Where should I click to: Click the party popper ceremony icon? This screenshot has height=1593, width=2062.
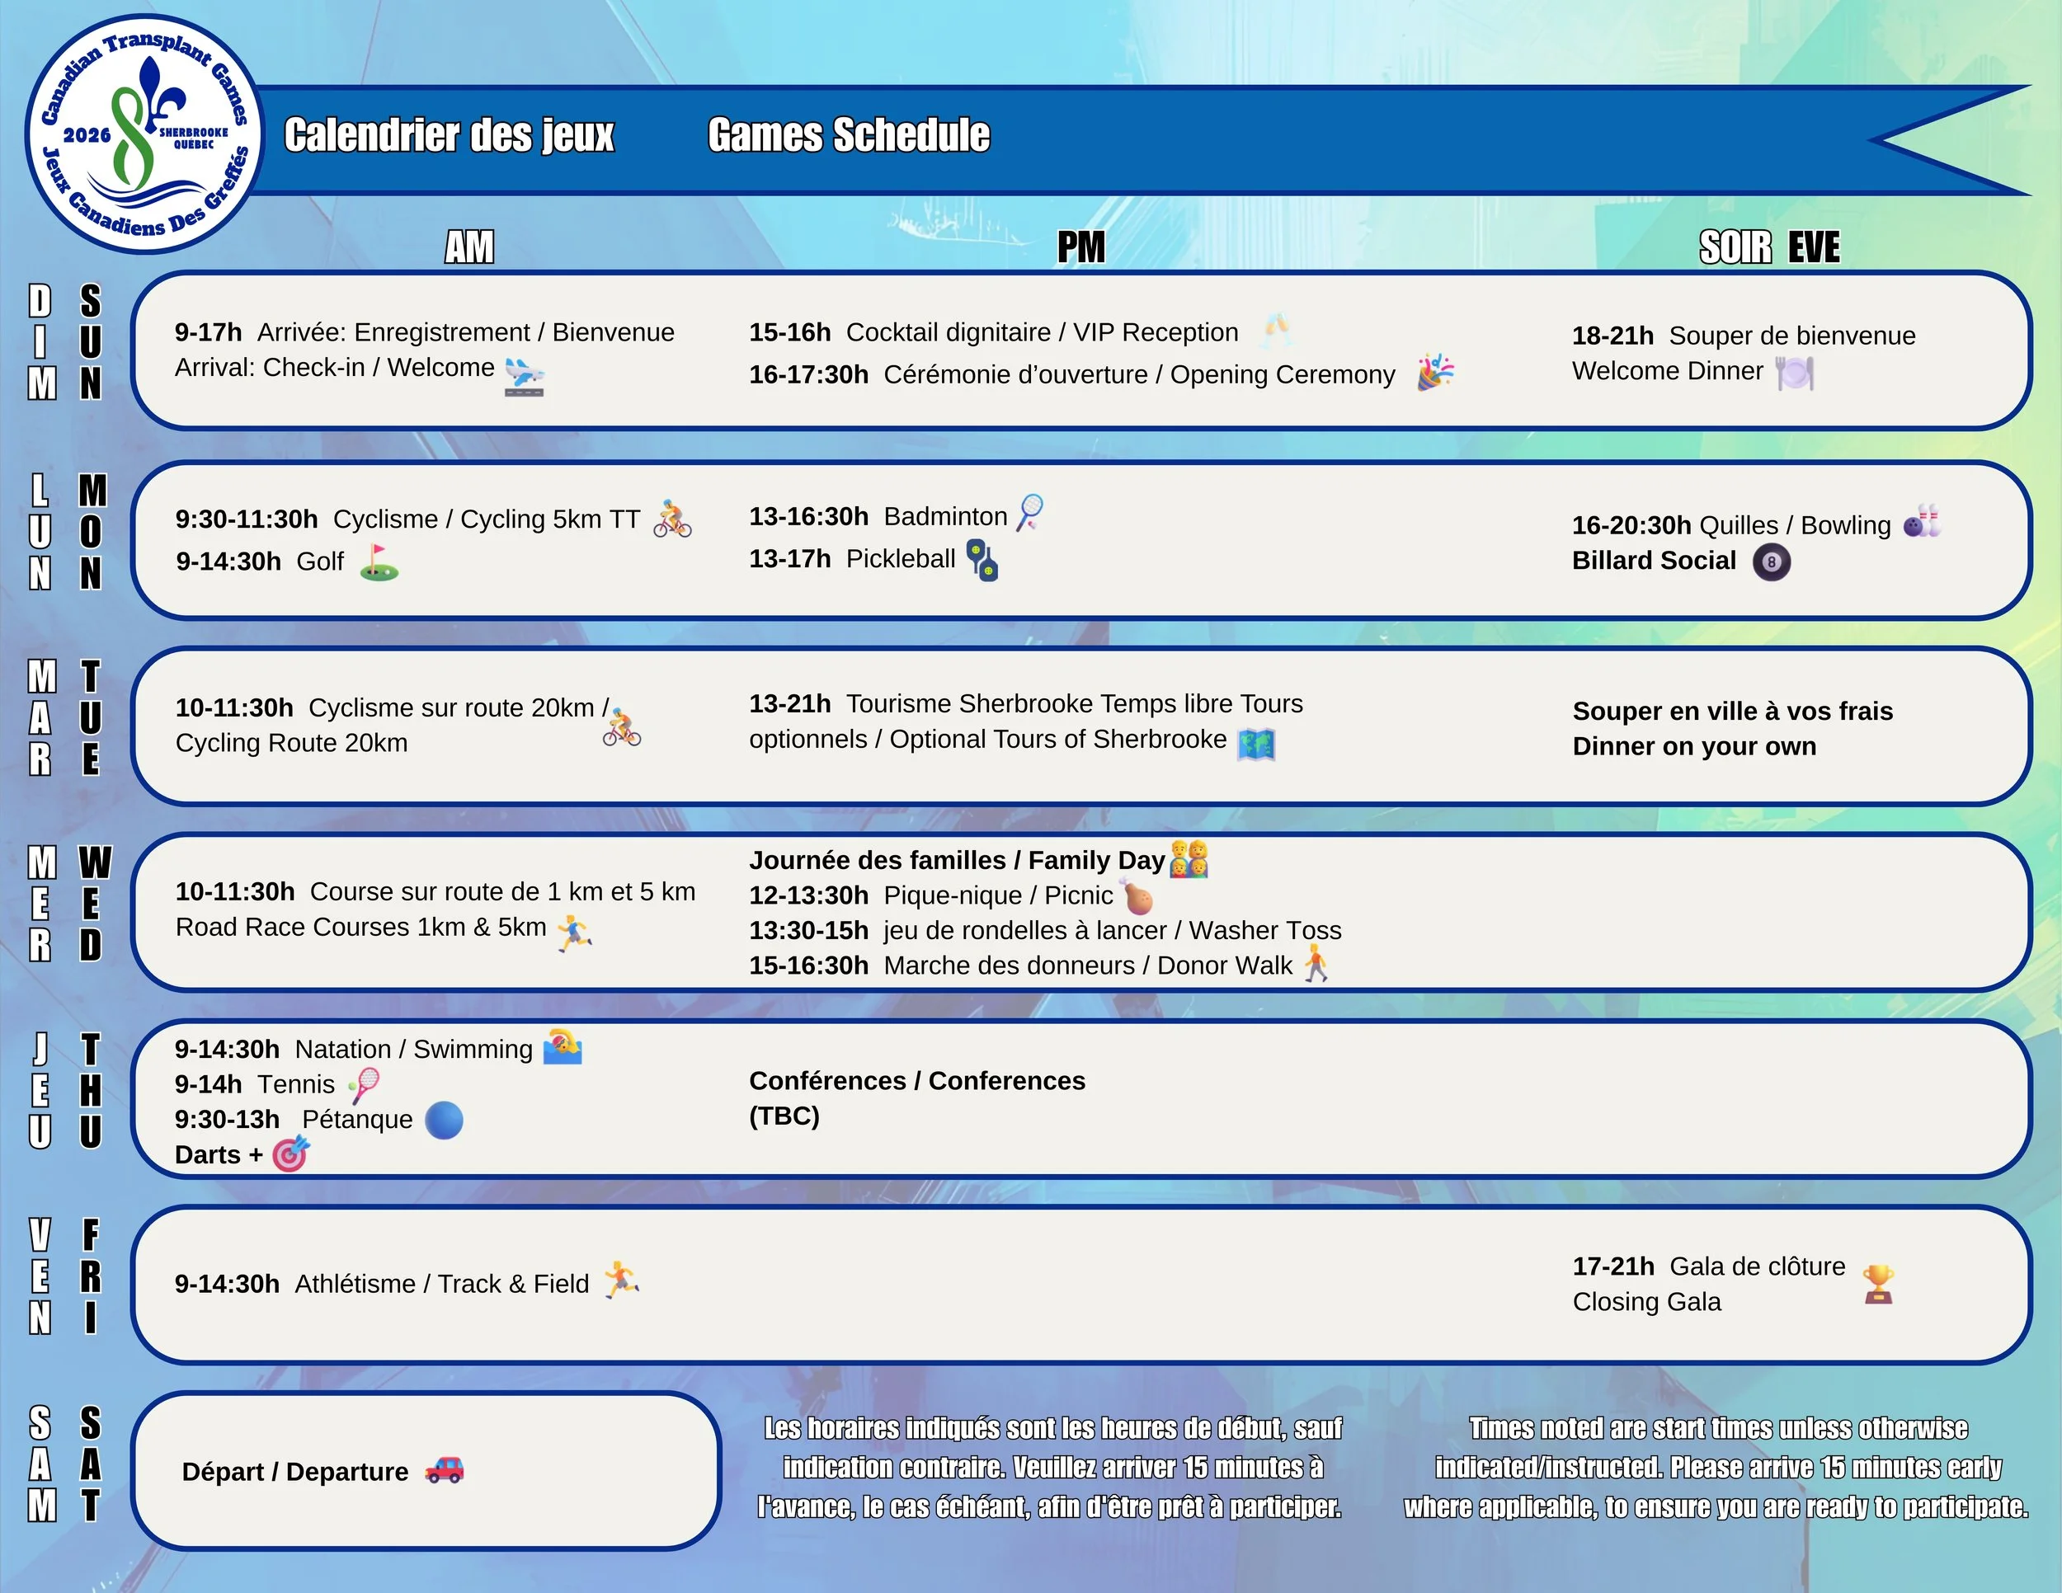1435,373
